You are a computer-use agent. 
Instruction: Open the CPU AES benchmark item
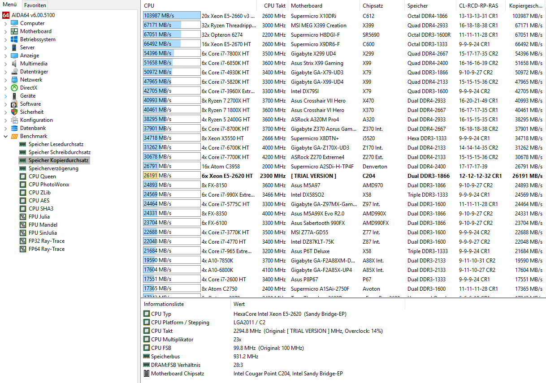point(39,201)
